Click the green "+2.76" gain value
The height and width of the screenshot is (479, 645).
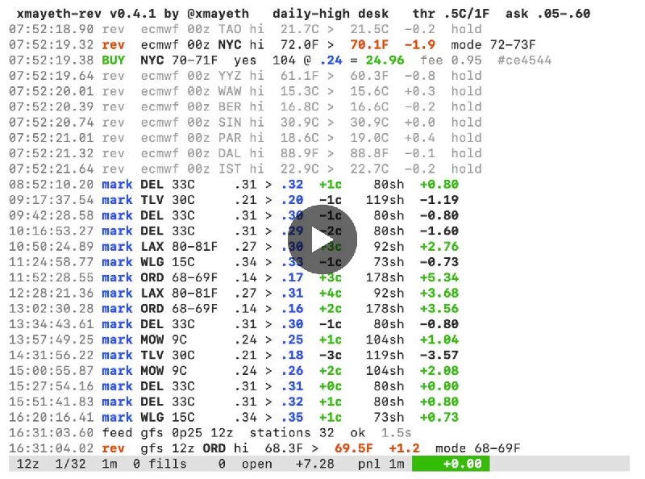click(x=439, y=247)
